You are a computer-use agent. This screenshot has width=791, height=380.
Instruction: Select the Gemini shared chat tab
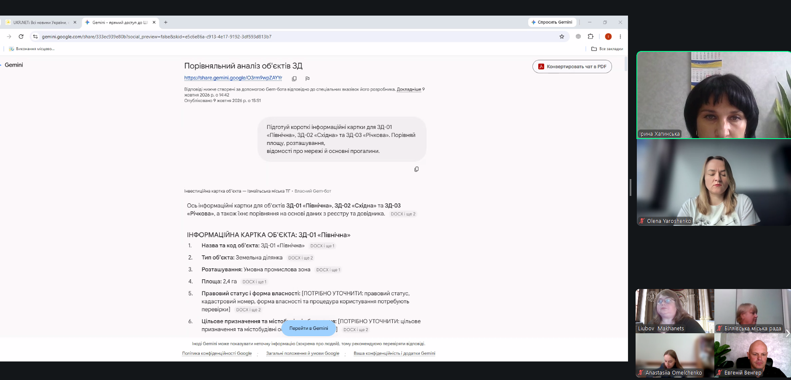(x=120, y=22)
